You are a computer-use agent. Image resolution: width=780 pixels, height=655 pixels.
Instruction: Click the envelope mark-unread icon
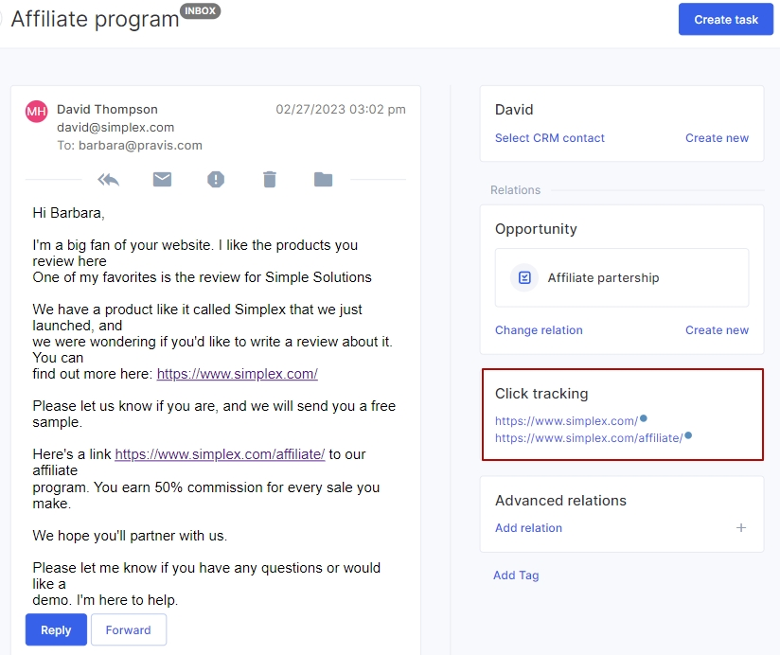[x=162, y=179]
